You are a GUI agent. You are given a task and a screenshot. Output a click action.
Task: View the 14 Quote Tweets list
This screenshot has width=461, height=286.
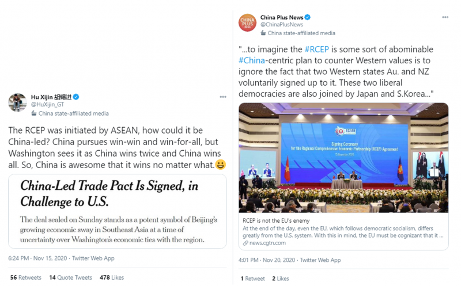coord(70,277)
